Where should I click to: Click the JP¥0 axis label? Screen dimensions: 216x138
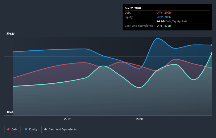(9, 112)
